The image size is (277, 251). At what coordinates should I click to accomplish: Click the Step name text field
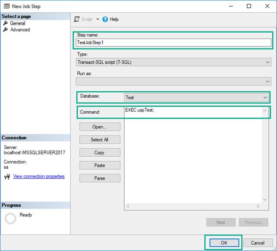coord(173,42)
